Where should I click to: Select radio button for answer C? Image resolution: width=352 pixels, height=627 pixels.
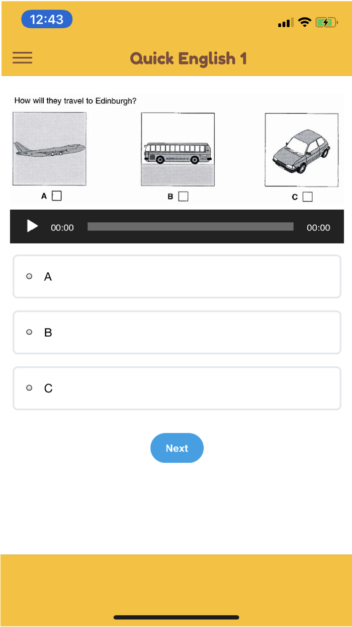(x=29, y=388)
